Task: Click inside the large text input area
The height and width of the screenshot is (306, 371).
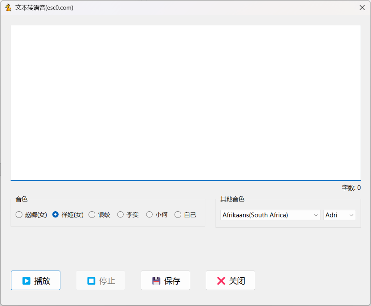Action: coord(185,102)
